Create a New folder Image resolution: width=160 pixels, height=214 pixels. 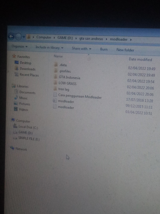(125, 50)
